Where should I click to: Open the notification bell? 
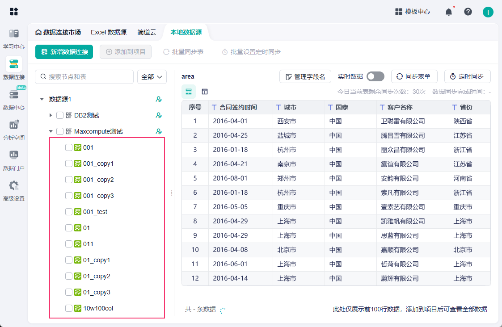(449, 12)
